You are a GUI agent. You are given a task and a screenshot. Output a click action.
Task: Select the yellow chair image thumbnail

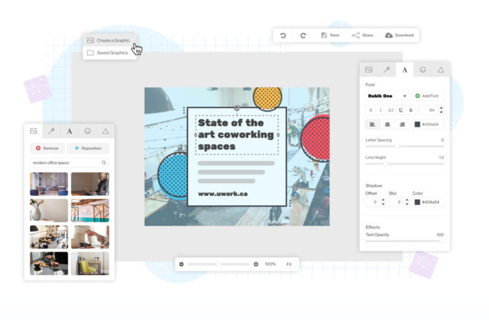pos(90,263)
